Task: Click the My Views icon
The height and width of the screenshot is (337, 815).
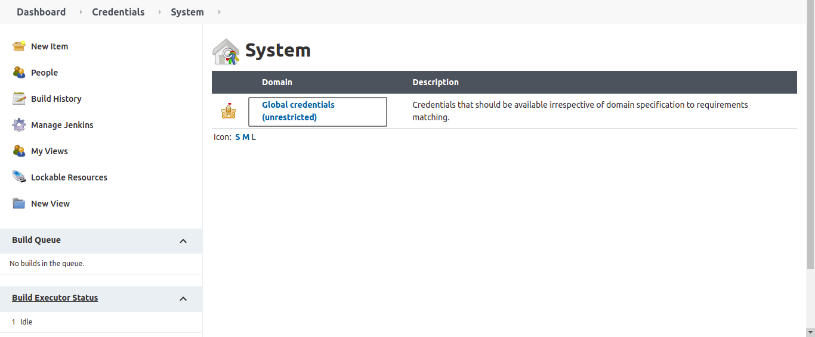Action: (x=19, y=151)
